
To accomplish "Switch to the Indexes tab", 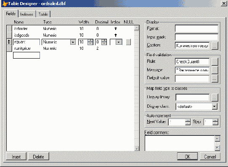I will coord(27,14).
